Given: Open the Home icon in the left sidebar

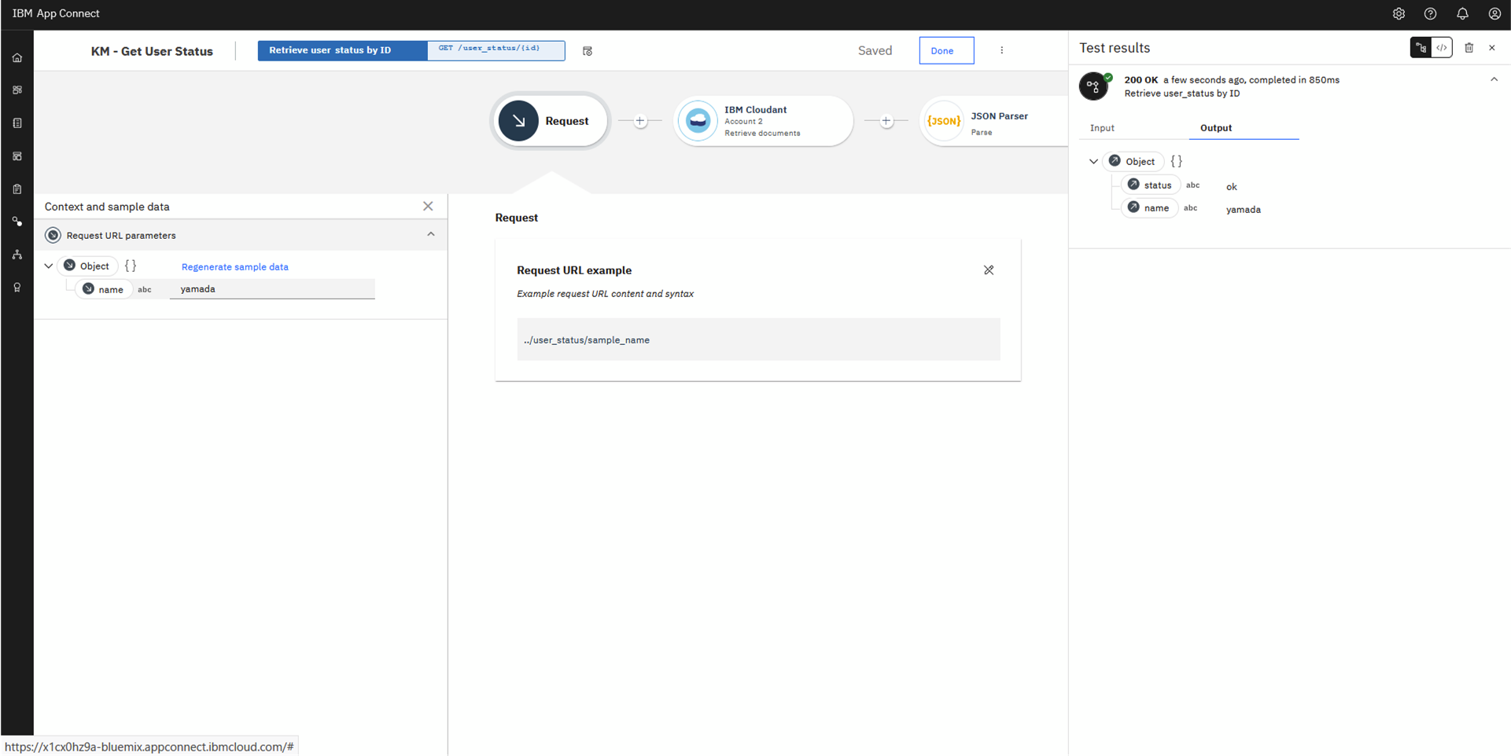Looking at the screenshot, I should 17,57.
